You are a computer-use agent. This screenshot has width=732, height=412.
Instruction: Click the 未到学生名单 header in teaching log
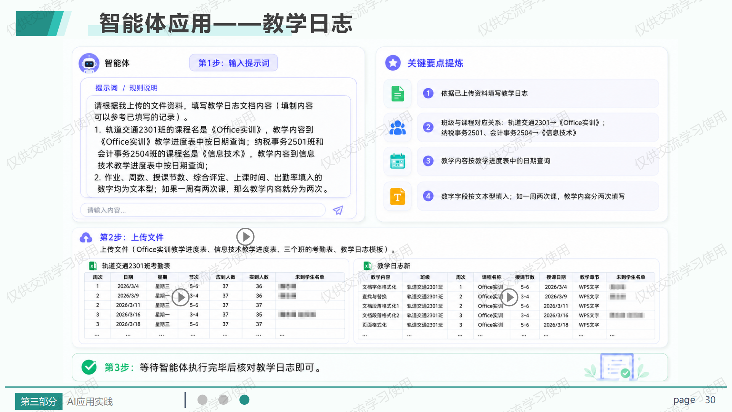[631, 277]
